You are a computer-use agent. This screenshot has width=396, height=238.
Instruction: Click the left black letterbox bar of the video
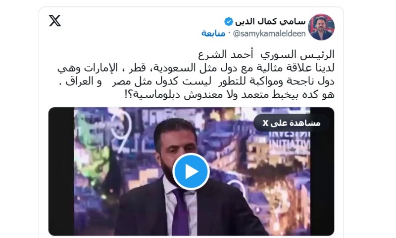[x=61, y=171]
